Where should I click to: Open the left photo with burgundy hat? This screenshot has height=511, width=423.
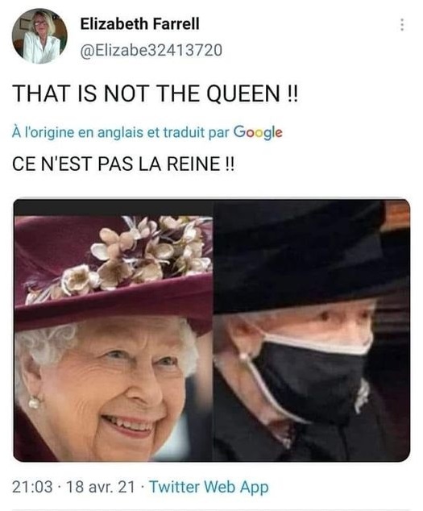[x=114, y=330]
